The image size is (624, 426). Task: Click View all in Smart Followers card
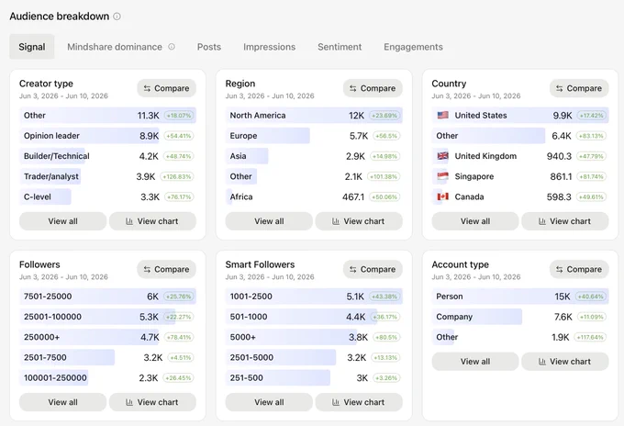[x=269, y=402]
